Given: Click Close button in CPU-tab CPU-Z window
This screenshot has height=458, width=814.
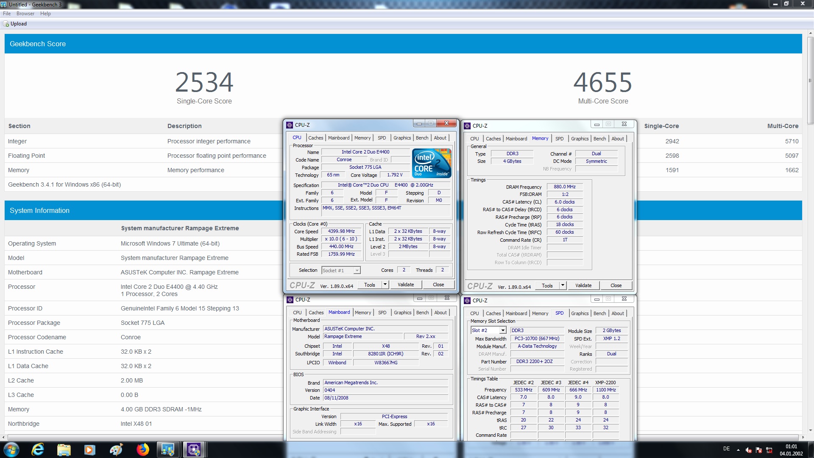Looking at the screenshot, I should (x=438, y=285).
